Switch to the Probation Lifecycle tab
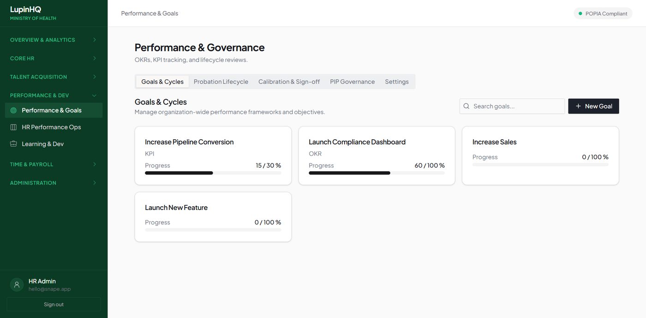646x318 pixels. pos(221,82)
